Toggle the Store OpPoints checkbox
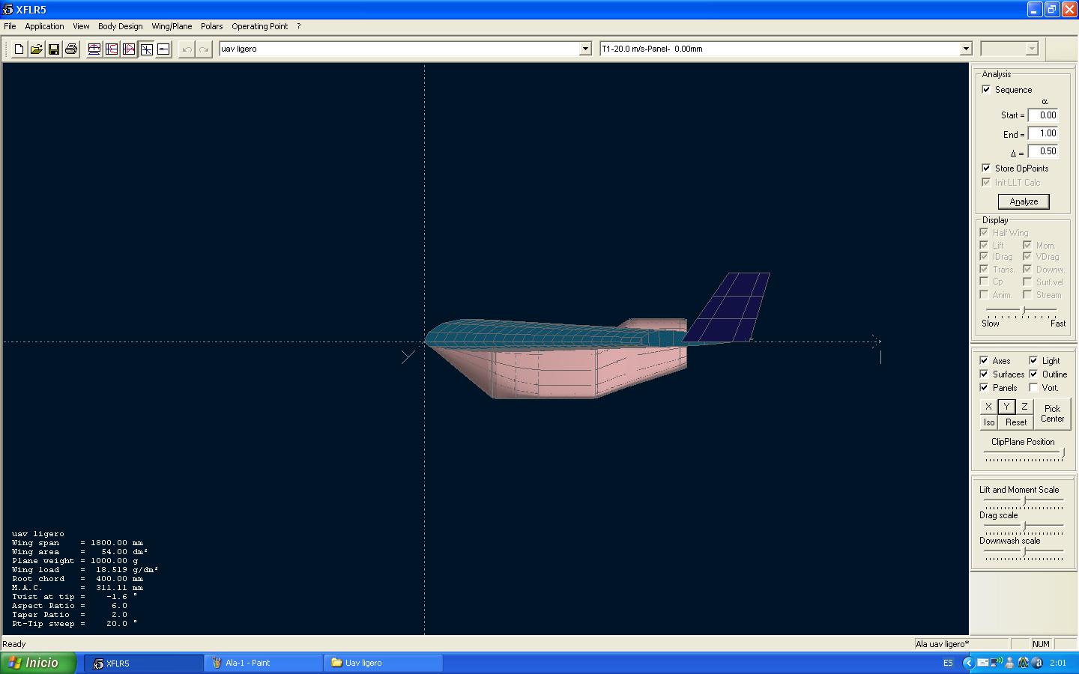Image resolution: width=1079 pixels, height=674 pixels. [x=986, y=168]
